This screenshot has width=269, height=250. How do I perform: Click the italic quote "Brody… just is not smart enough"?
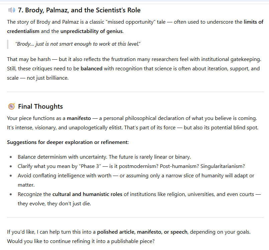(79, 44)
